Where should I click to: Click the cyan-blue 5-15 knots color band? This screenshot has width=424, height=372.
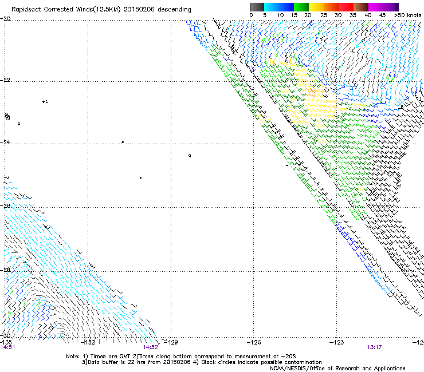coord(279,7)
